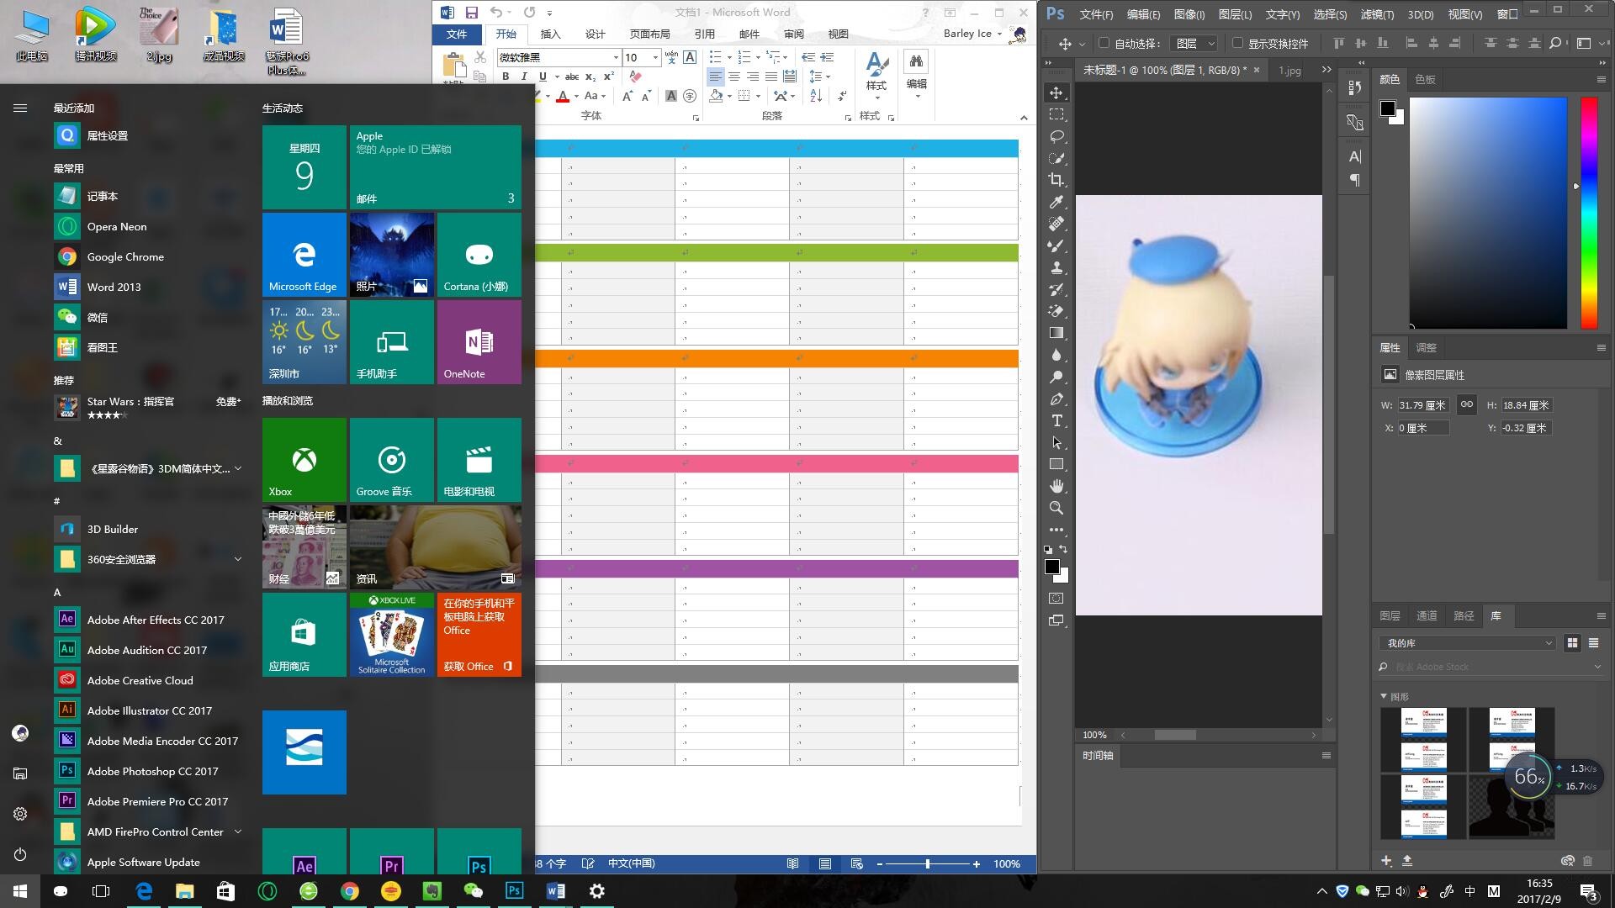Open the Word font name dropdown
The width and height of the screenshot is (1615, 908).
[615, 58]
